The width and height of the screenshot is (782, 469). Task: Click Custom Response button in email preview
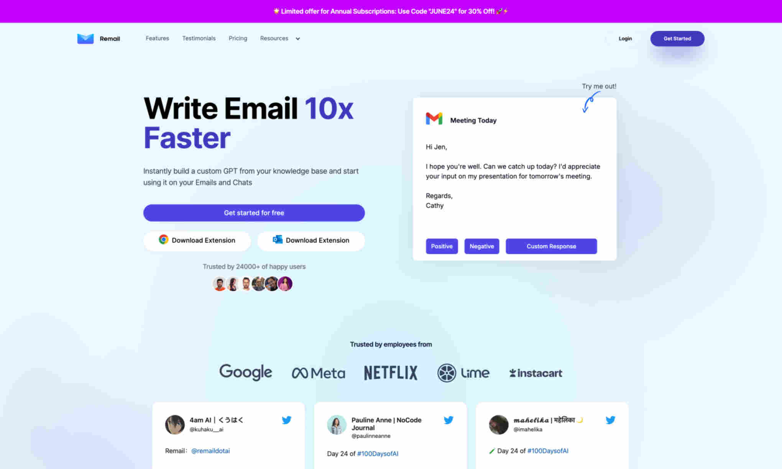(551, 246)
